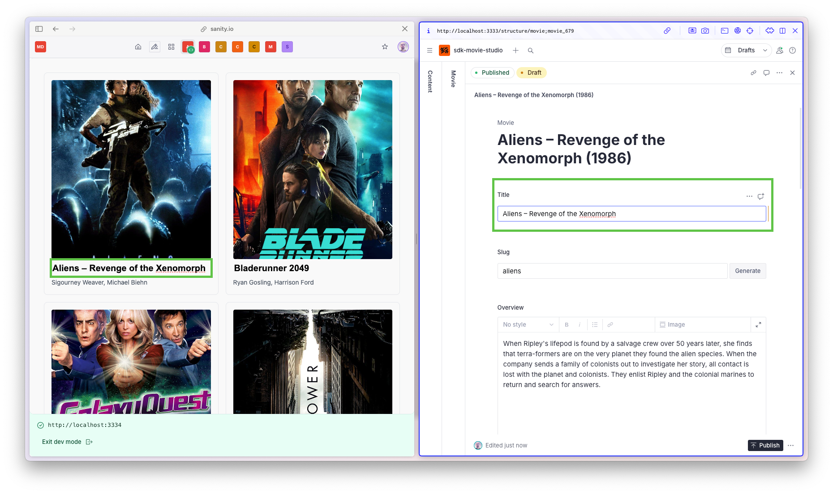Click the crosshair inspect icon
This screenshot has height=494, width=833.
750,30
